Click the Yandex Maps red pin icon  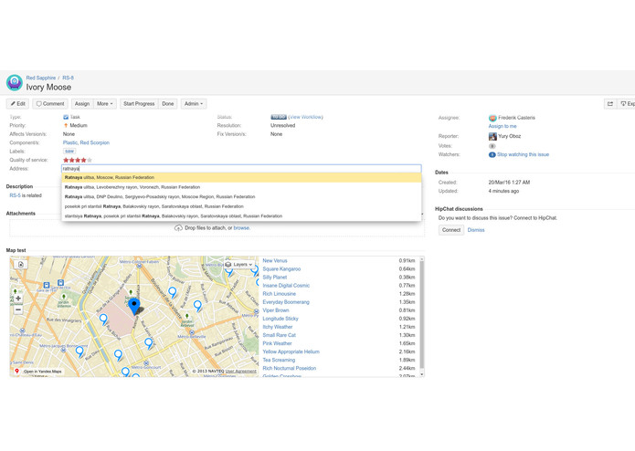[x=16, y=371]
